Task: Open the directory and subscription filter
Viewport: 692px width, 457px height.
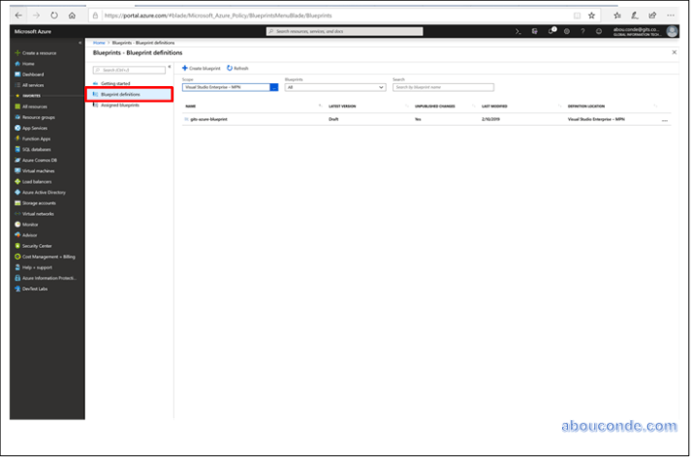Action: 534,31
